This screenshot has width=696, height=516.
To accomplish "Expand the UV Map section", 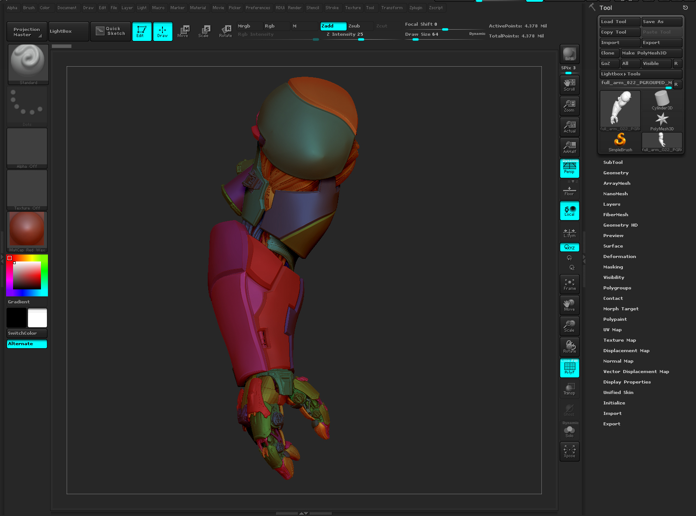I will [x=612, y=330].
